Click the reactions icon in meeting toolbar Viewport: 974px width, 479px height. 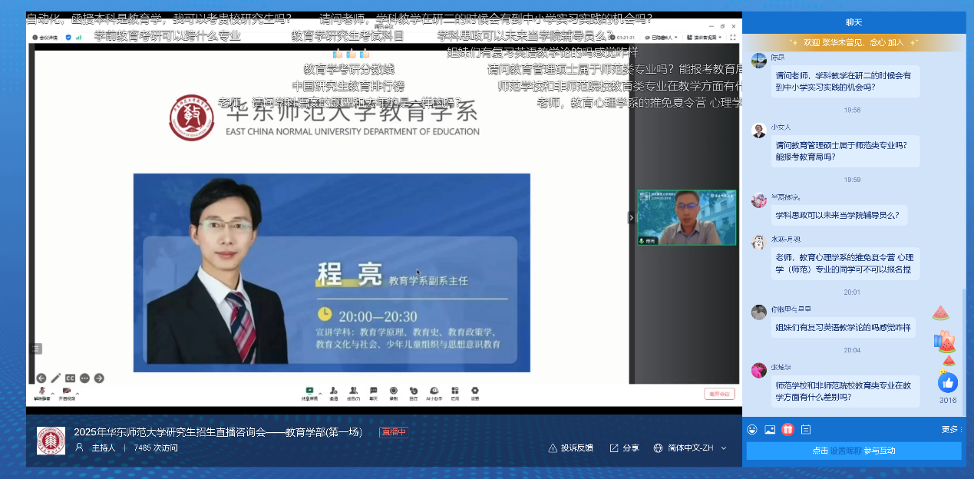point(414,391)
